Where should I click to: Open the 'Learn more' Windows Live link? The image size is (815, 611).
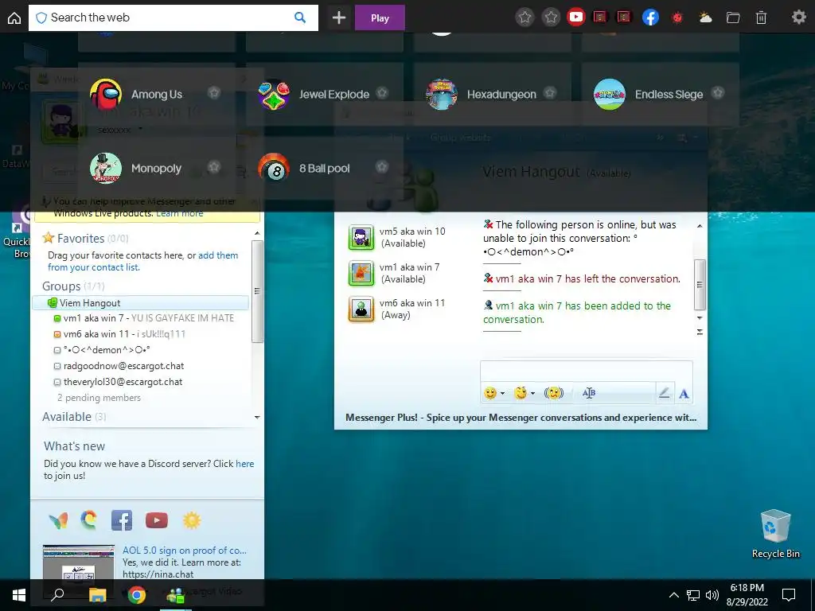click(x=179, y=213)
